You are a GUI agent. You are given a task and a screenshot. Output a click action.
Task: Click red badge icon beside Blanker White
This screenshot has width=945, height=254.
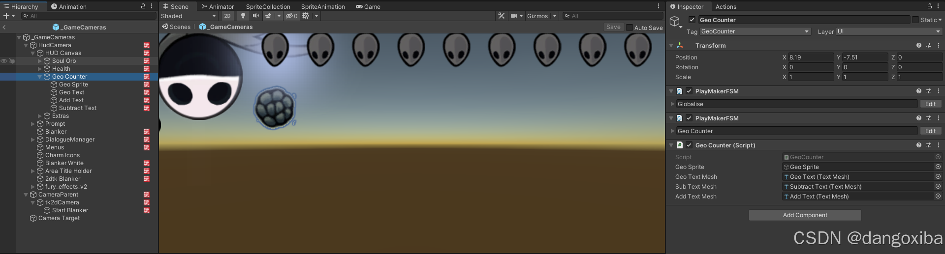point(146,163)
